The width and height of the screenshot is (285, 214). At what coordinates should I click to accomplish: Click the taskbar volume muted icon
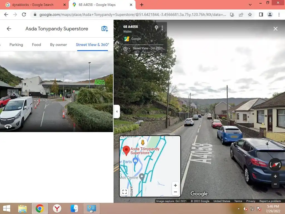[245, 209]
